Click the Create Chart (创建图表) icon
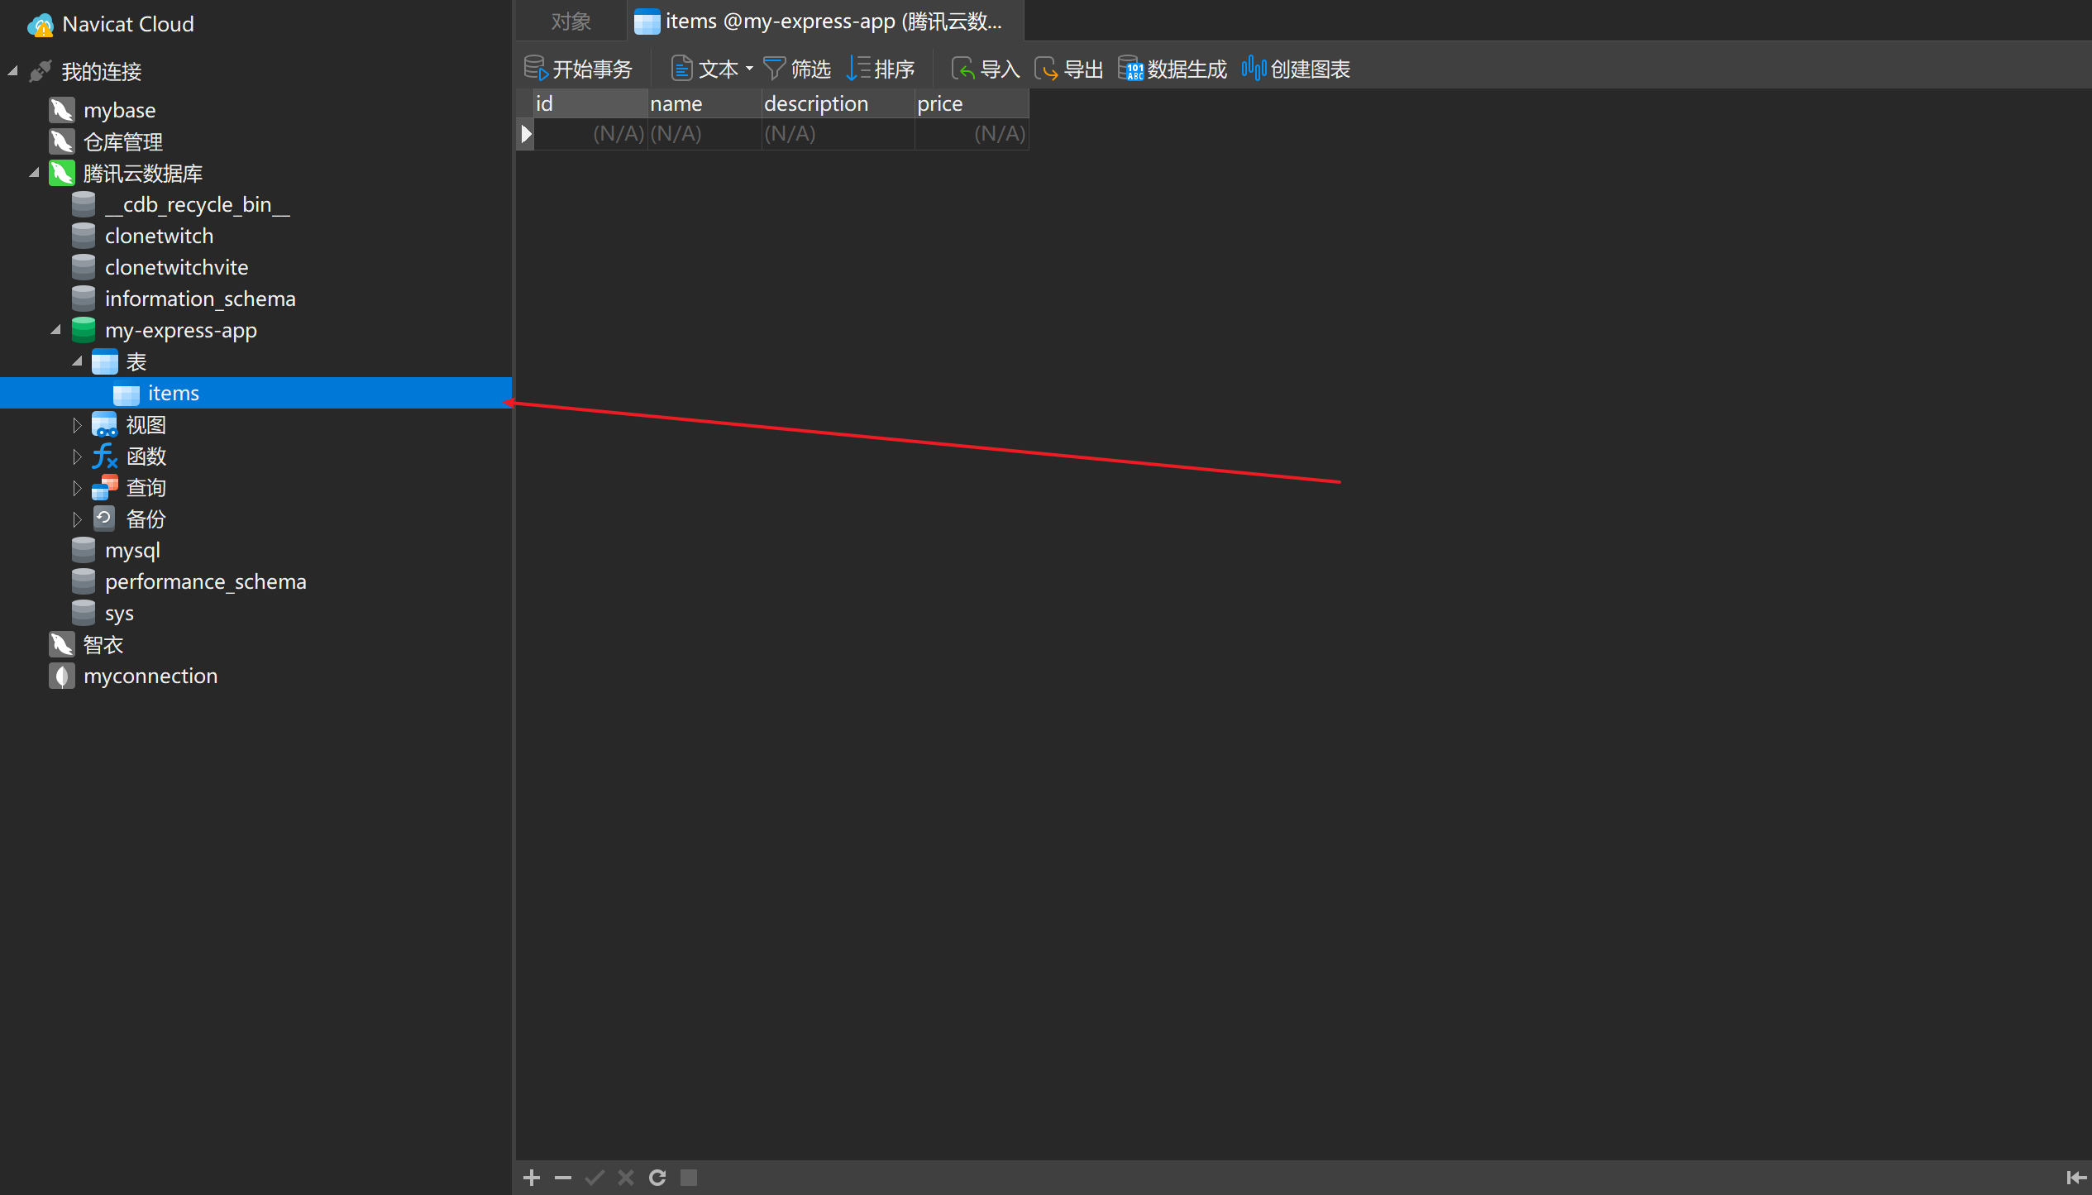2092x1195 pixels. coord(1254,69)
